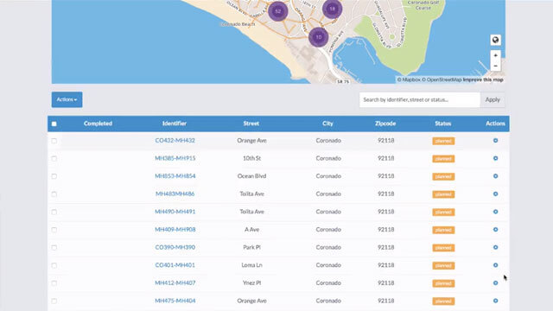The image size is (553, 311).
Task: Sort by the City column header
Action: 327,124
